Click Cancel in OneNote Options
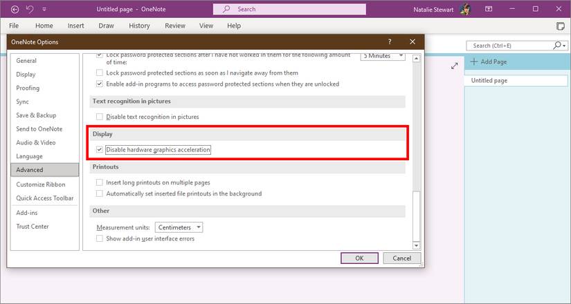Viewport: 571px width, 304px height. (401, 258)
